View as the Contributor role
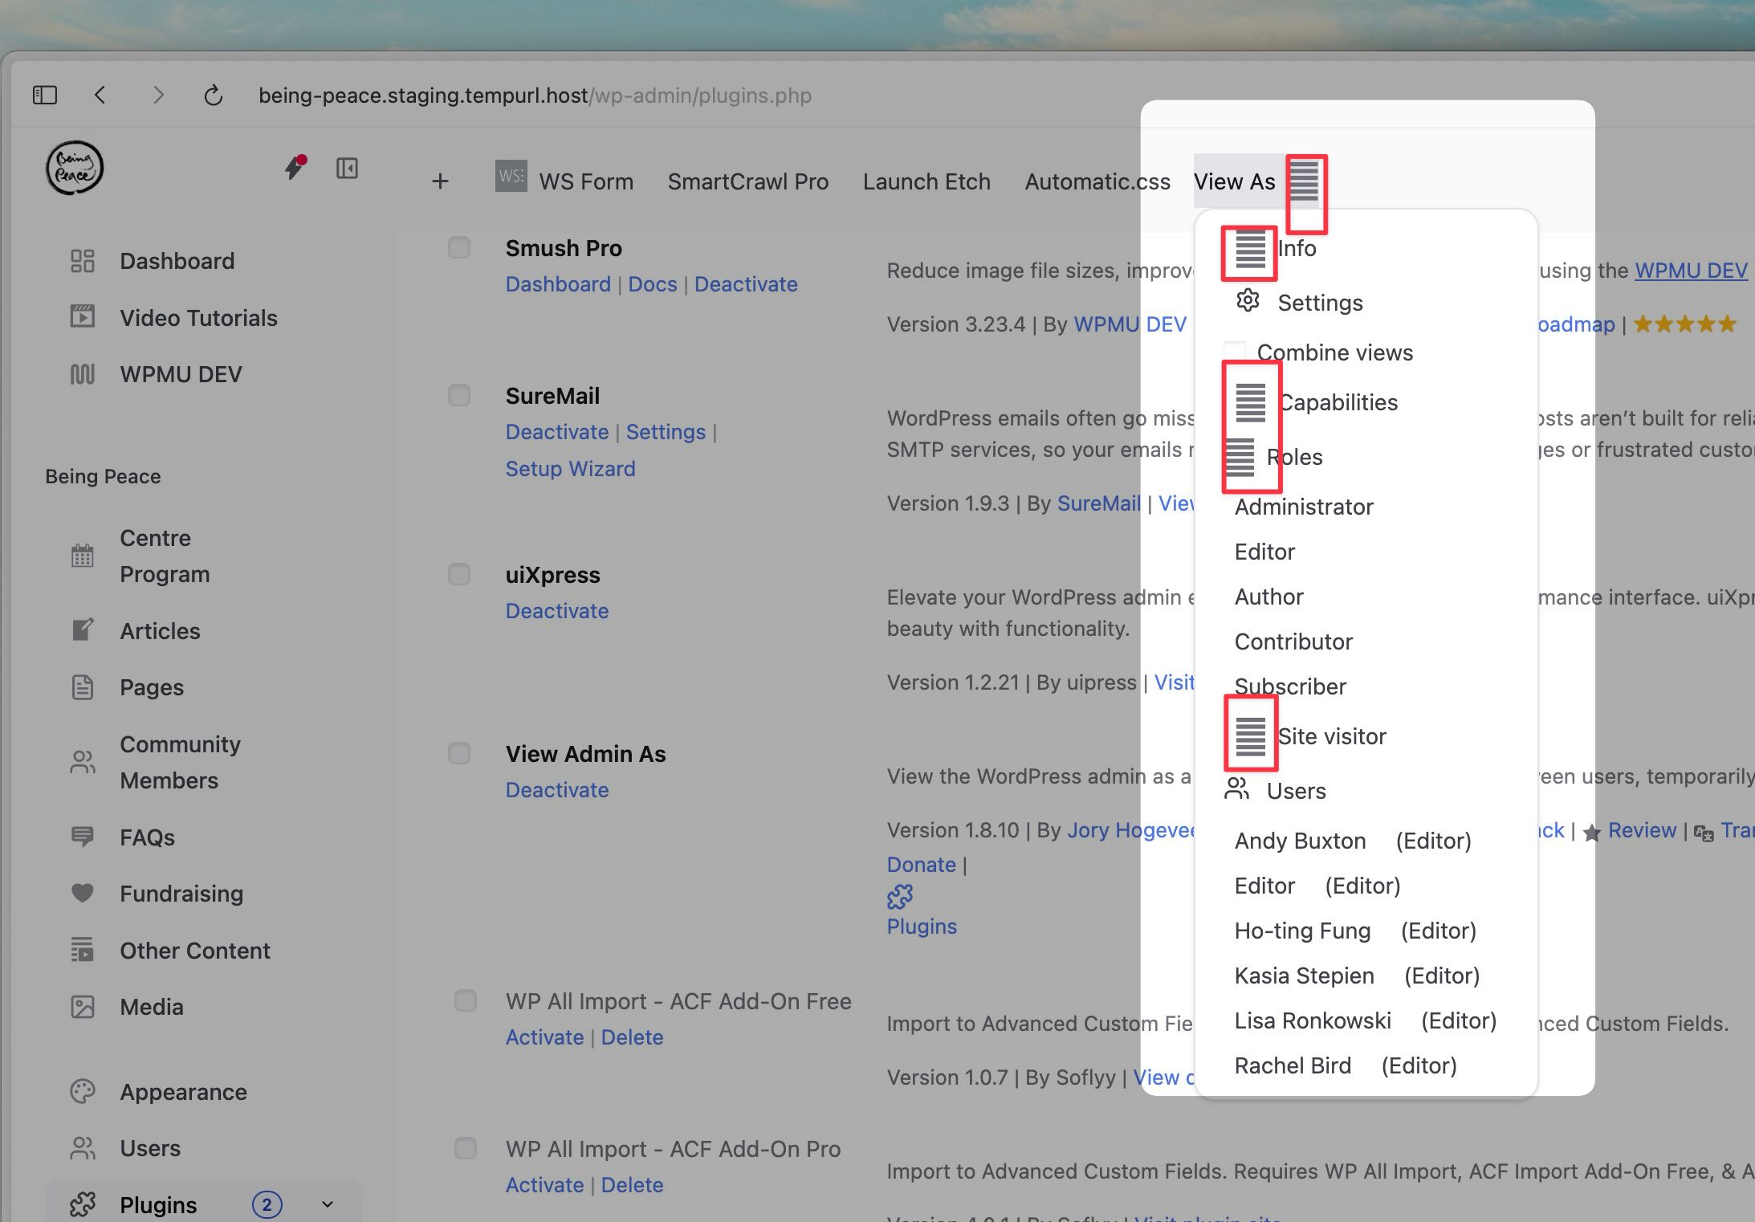The image size is (1755, 1222). coord(1293,642)
